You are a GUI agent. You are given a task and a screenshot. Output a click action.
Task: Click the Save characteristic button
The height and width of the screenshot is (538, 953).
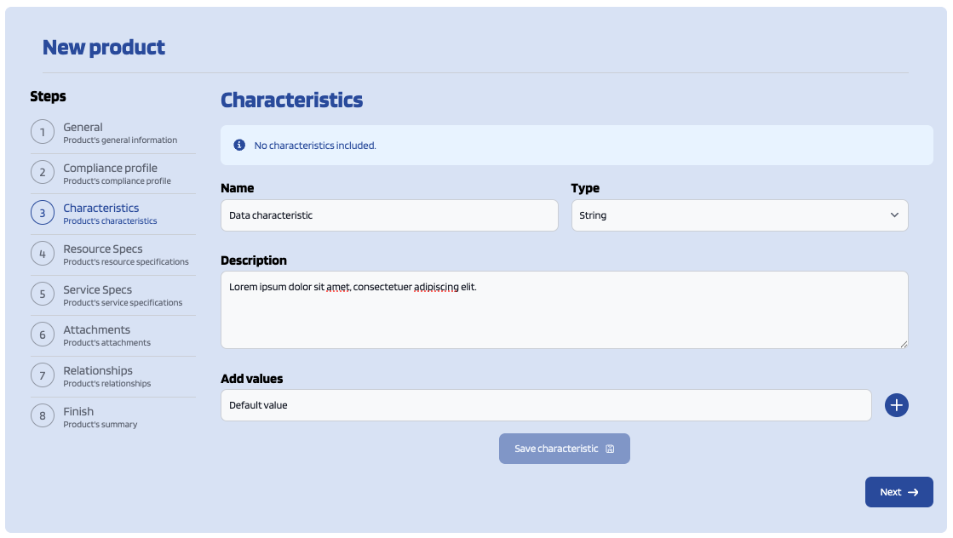point(564,449)
